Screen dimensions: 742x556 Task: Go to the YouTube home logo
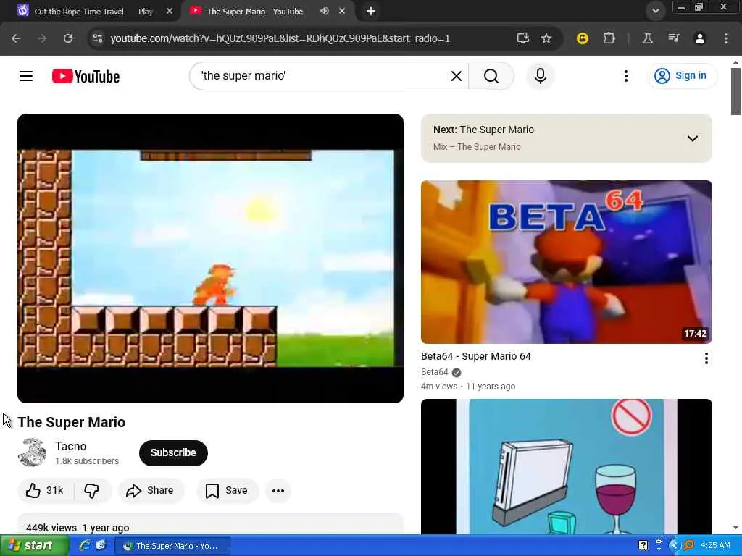tap(86, 76)
